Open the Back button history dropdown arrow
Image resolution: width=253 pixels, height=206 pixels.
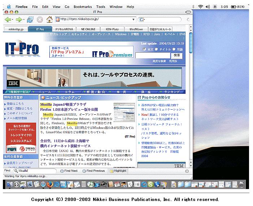[12, 20]
